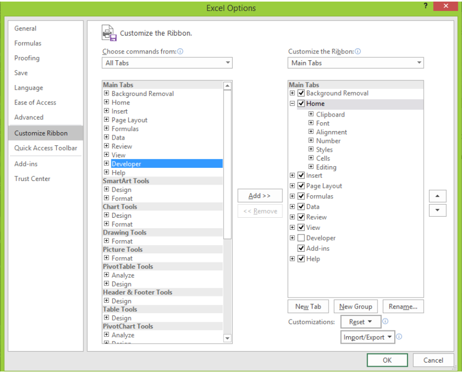
Task: Uncheck the Data tab checkbox
Action: click(301, 207)
